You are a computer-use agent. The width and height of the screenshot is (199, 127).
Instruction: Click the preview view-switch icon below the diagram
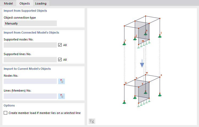coord(92,121)
